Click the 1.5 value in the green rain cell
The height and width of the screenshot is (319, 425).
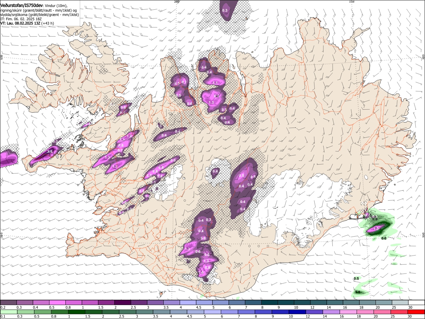point(376,229)
